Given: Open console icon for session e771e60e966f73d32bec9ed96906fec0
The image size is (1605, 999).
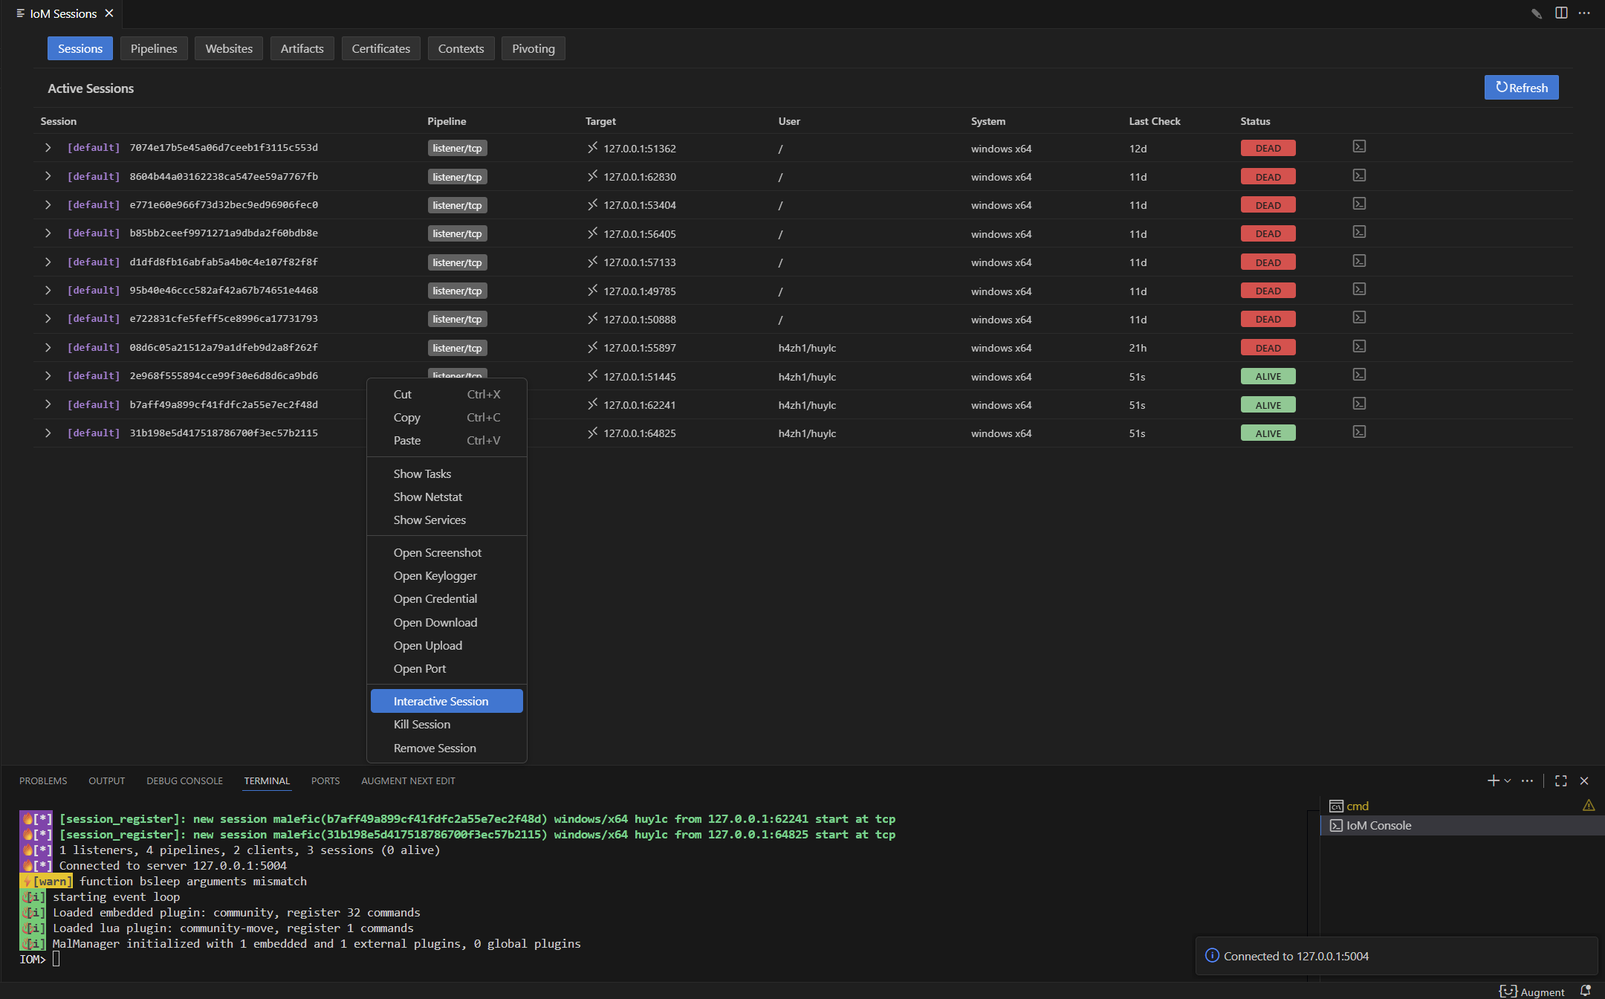Looking at the screenshot, I should [1359, 204].
